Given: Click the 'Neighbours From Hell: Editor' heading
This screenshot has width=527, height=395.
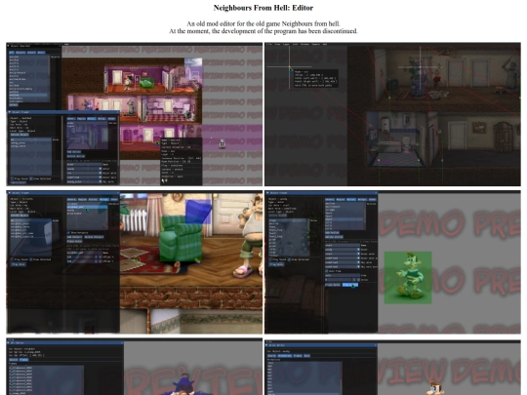Looking at the screenshot, I should point(263,8).
